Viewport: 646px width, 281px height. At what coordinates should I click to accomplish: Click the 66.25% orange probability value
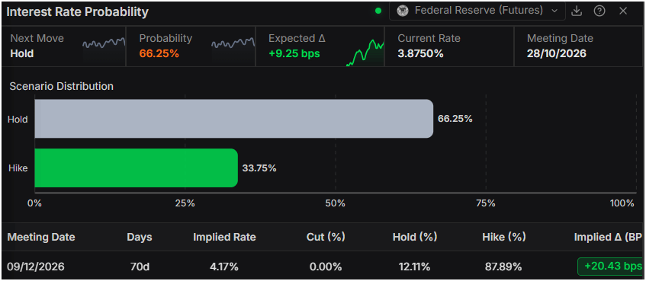coord(159,54)
